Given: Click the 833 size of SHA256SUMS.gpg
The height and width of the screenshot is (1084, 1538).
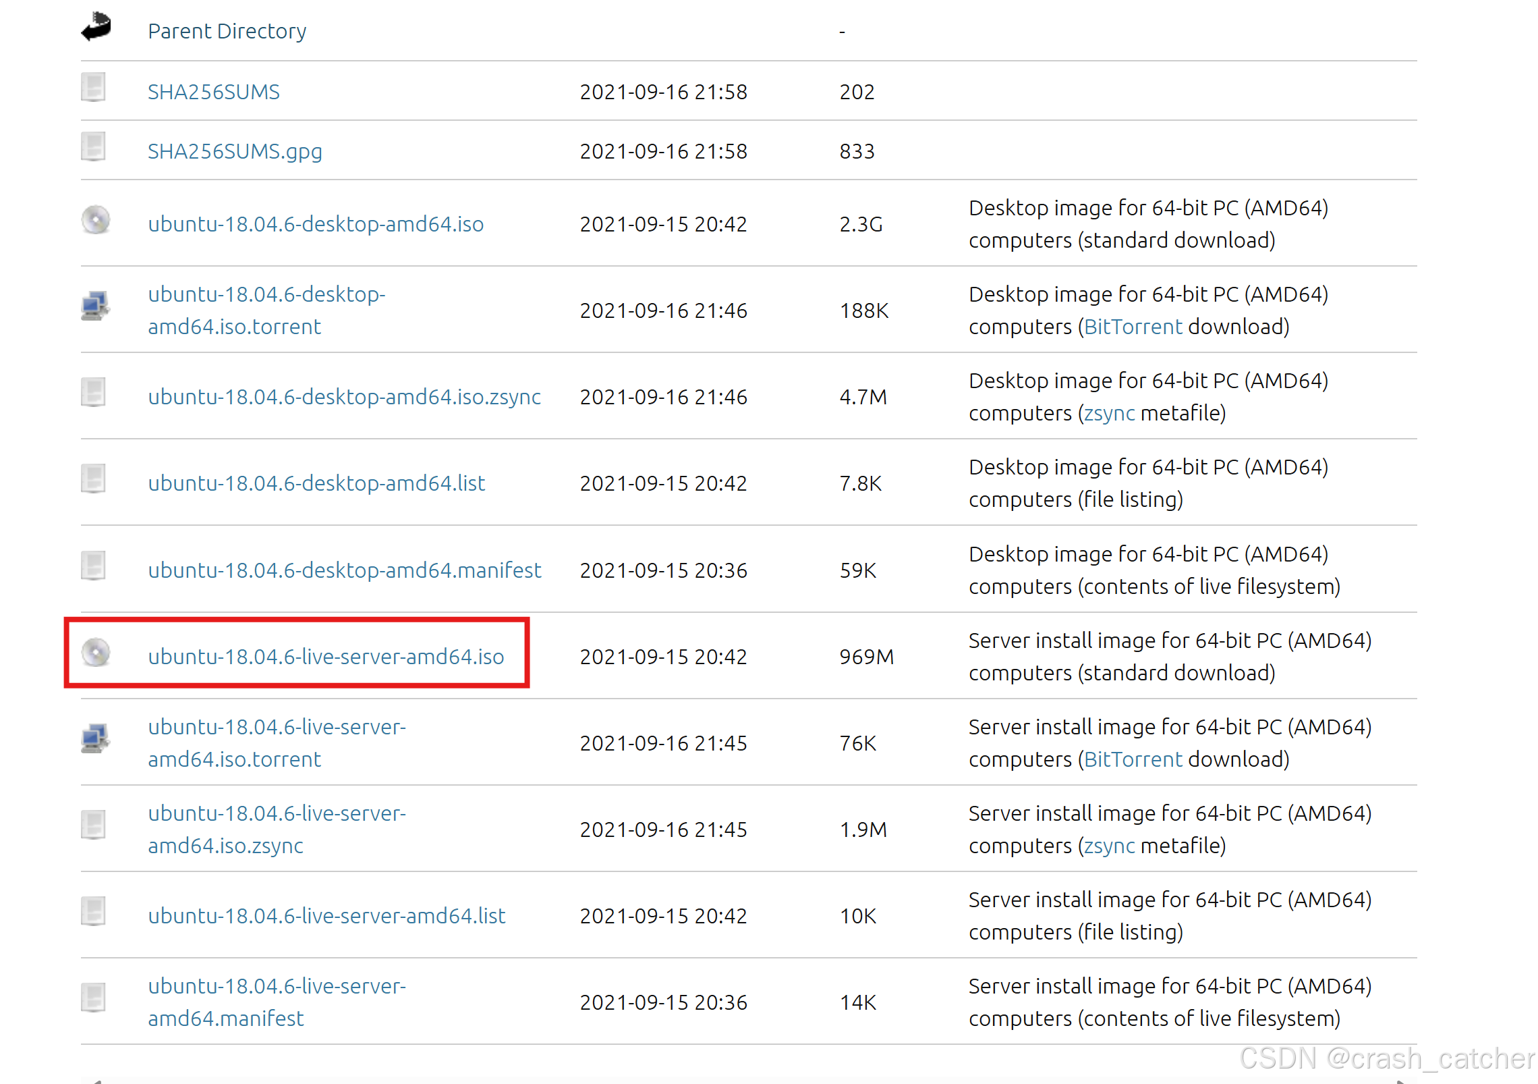Looking at the screenshot, I should [x=857, y=151].
